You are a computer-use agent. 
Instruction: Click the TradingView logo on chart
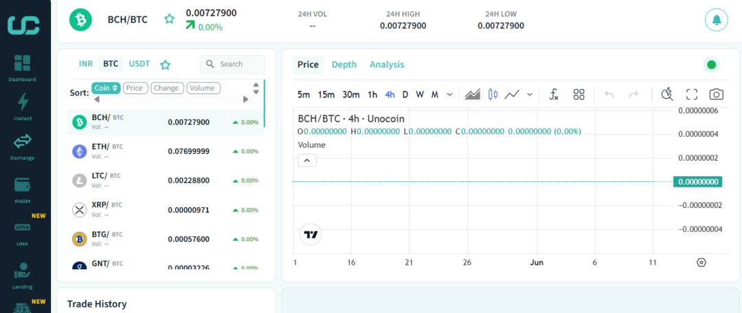(311, 235)
